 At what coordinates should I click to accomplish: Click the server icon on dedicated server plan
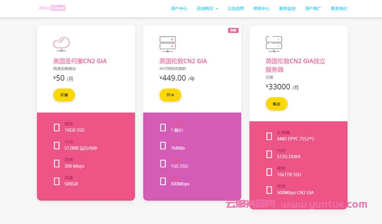(273, 42)
